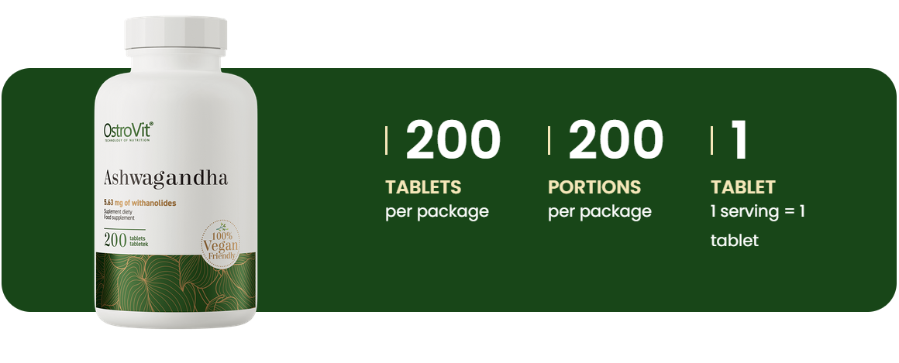The image size is (899, 363).
Task: Click the divider bar before the second 200
Action: pyautogui.click(x=549, y=141)
